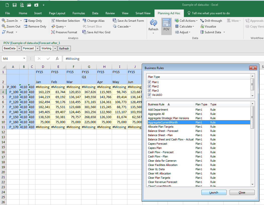This screenshot has height=205, width=264.
Task: Switch to the Smart View tab
Action: tap(143, 13)
